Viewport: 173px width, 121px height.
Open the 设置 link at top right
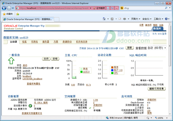click(x=141, y=25)
